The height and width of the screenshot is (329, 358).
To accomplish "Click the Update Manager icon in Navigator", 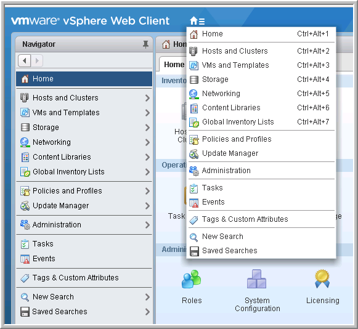I will (x=25, y=206).
